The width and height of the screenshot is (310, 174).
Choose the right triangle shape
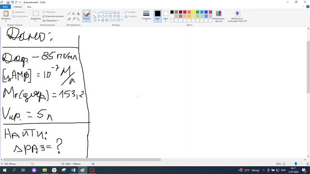95,16
